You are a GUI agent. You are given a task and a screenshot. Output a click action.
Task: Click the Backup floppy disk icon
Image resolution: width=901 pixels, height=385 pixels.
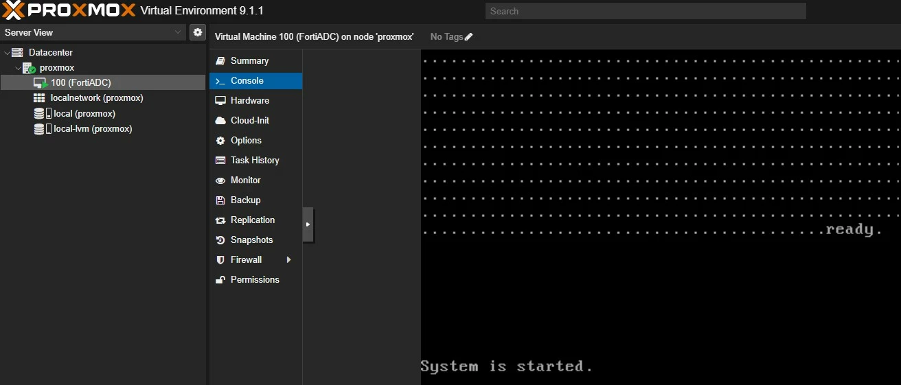[x=220, y=200]
